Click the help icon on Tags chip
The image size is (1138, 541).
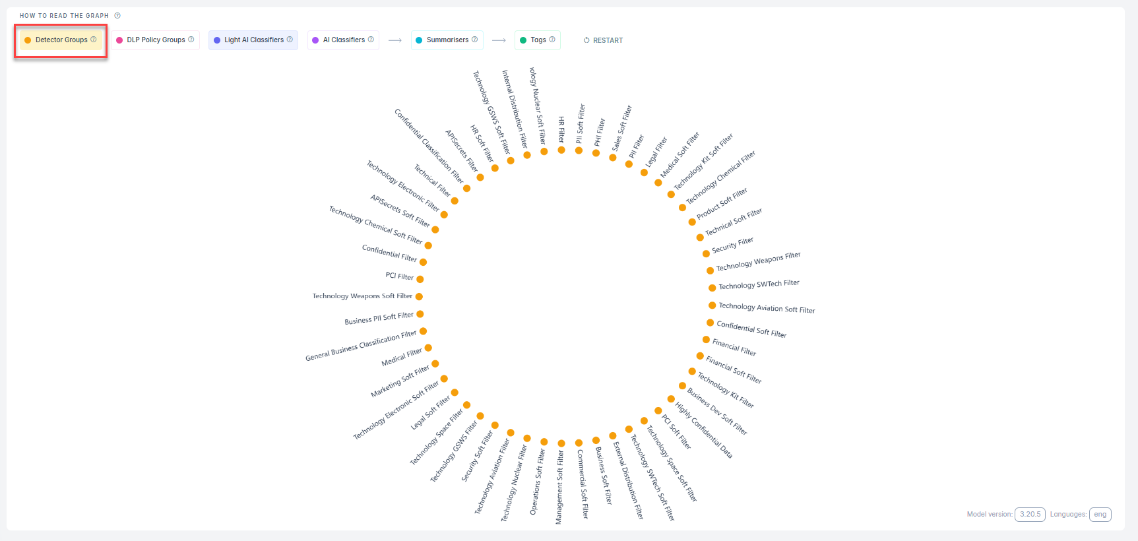[552, 40]
